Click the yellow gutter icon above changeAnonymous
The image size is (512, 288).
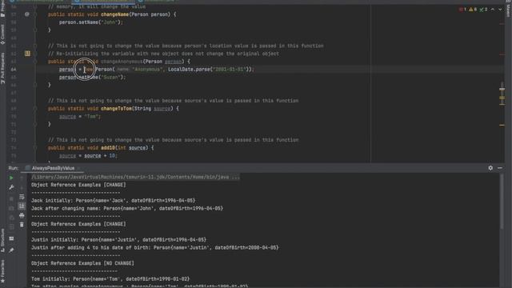click(x=27, y=54)
